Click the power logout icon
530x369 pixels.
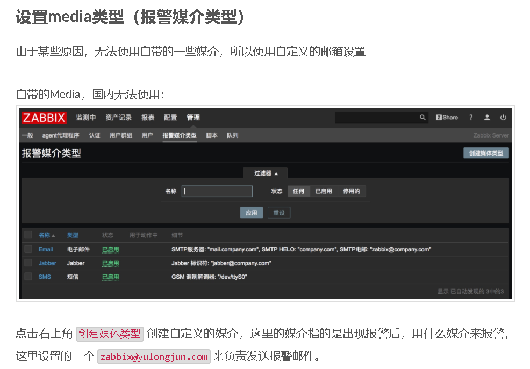pyautogui.click(x=503, y=118)
